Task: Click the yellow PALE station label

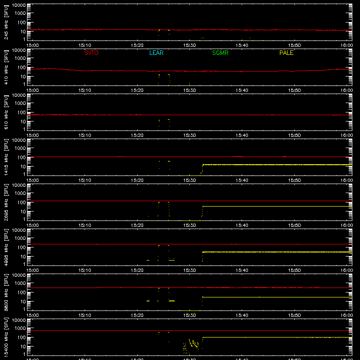Action: click(x=286, y=53)
